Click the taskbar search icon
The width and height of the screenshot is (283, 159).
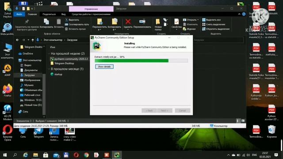pyautogui.click(x=15, y=155)
